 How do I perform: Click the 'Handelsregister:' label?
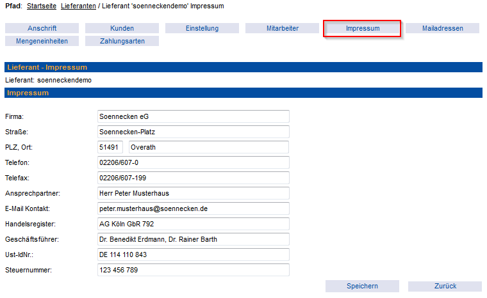click(31, 224)
